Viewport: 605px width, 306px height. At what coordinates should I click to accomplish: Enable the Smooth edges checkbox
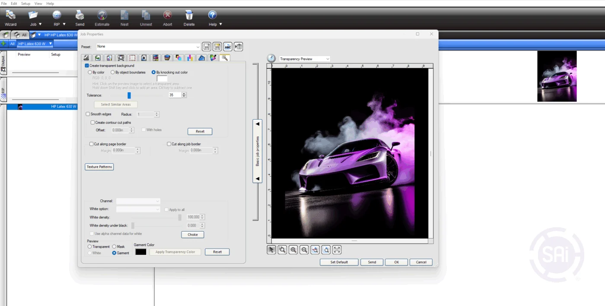click(88, 114)
